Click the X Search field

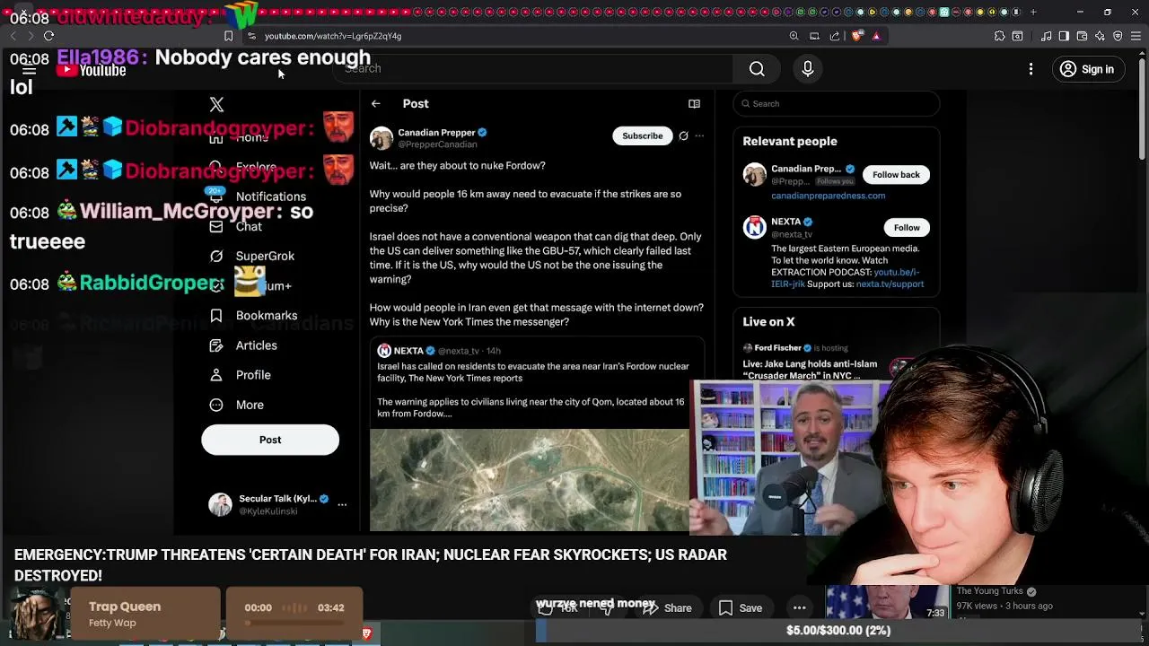pos(836,103)
